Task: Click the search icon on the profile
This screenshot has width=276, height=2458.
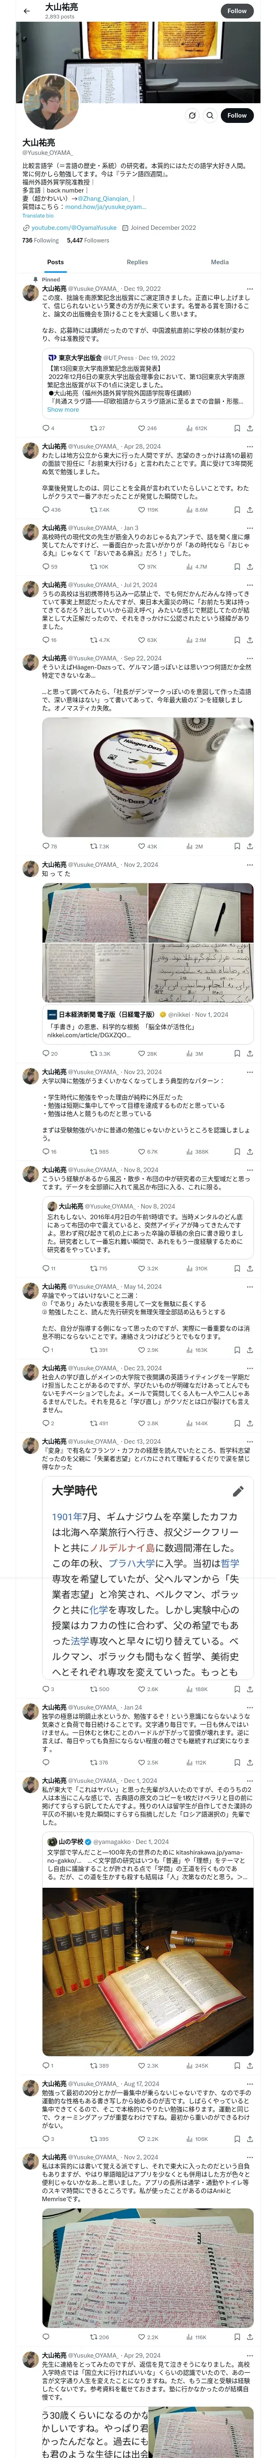Action: tap(210, 116)
